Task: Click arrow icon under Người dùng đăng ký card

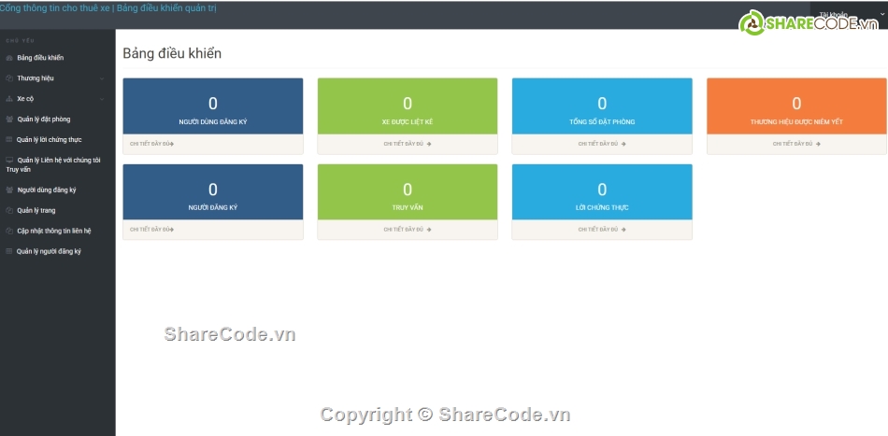Action: coord(172,144)
